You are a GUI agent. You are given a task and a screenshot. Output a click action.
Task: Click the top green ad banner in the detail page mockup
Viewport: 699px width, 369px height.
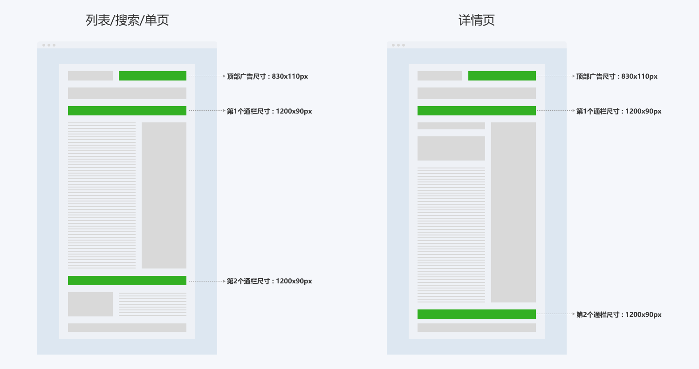click(502, 76)
